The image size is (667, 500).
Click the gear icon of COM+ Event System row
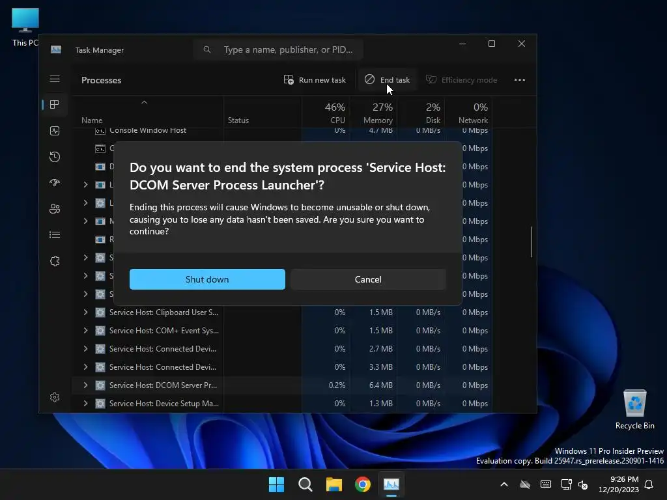point(100,330)
